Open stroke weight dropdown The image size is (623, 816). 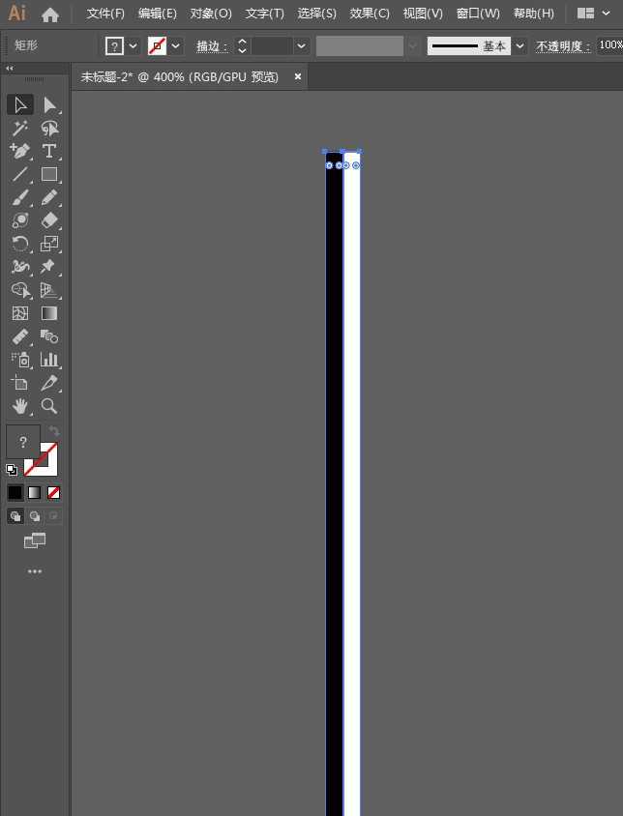pos(301,45)
